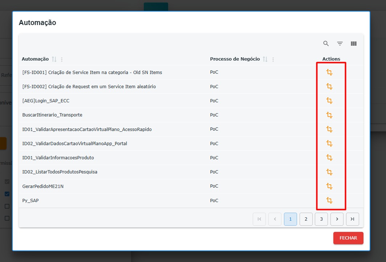The image size is (386, 262).
Task: Go to page 1
Action: [x=290, y=219]
